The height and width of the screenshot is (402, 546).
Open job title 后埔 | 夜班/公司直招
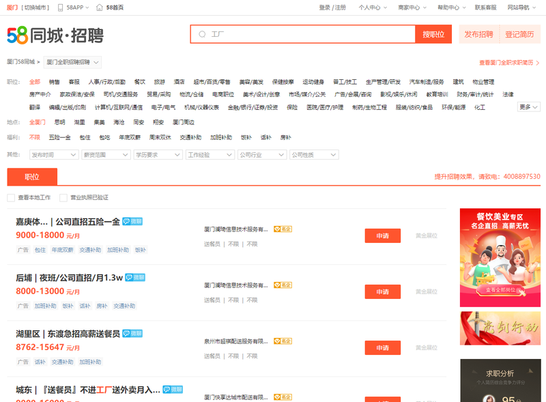pyautogui.click(x=70, y=278)
